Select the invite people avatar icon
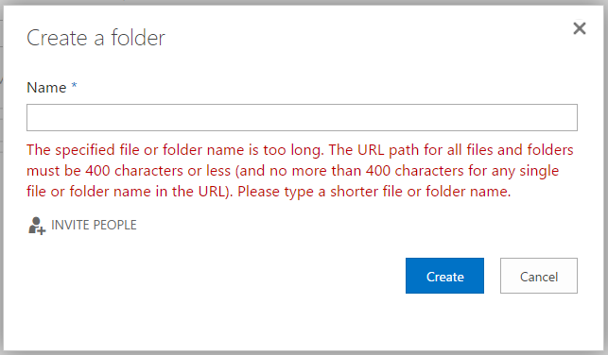Image resolution: width=608 pixels, height=355 pixels. click(x=37, y=226)
